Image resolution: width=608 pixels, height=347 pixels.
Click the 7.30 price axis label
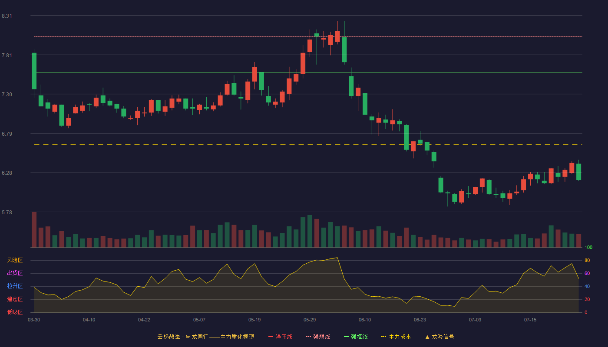7,95
